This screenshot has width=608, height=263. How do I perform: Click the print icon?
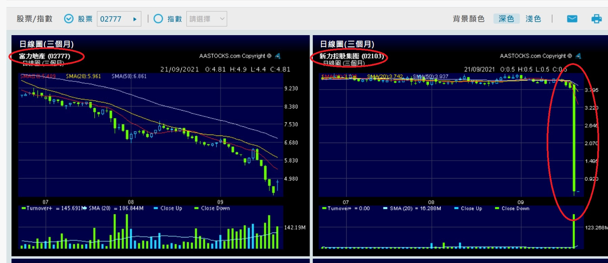pos(596,19)
